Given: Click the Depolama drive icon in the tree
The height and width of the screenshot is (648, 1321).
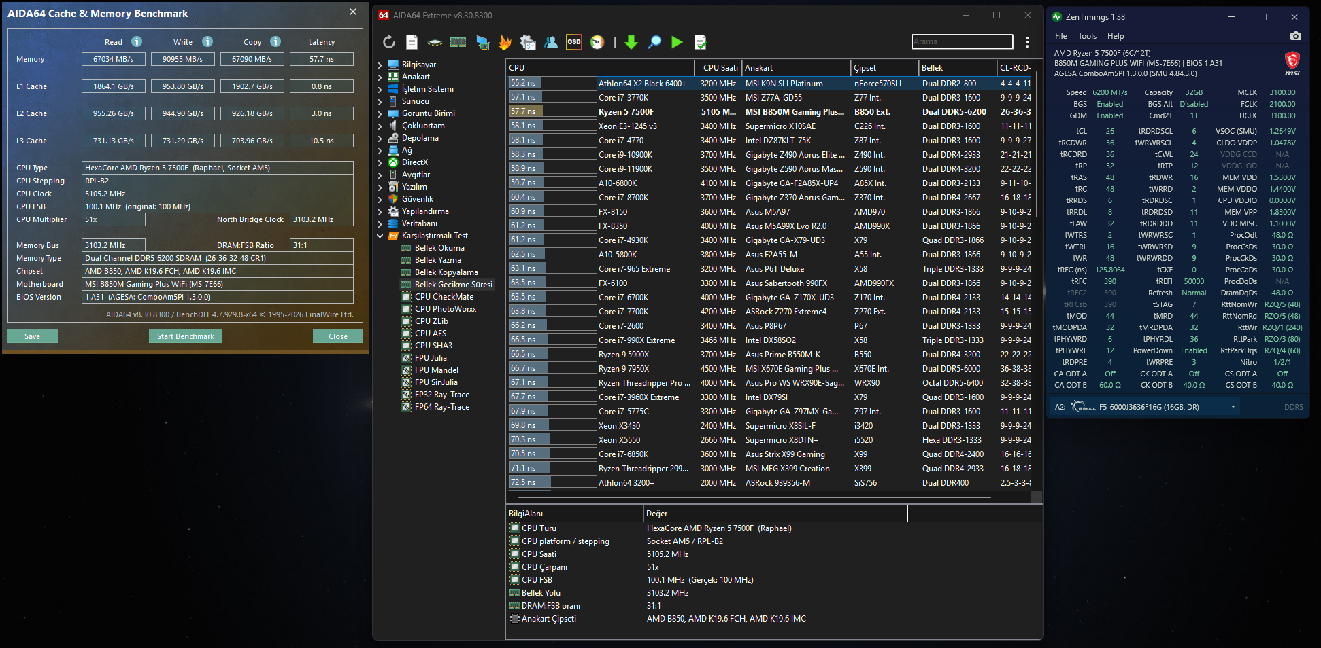Looking at the screenshot, I should click(x=393, y=138).
